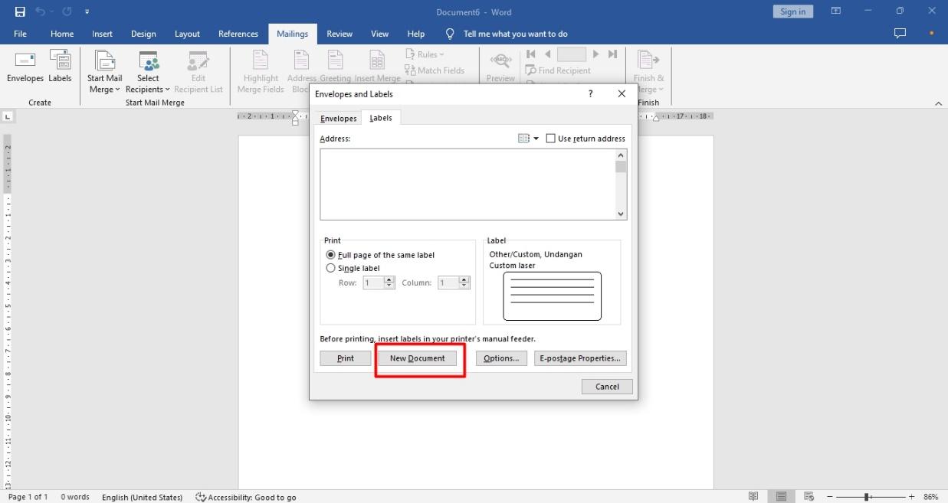Open Ribbon Display Options icon
The height and width of the screenshot is (503, 948).
pos(836,11)
